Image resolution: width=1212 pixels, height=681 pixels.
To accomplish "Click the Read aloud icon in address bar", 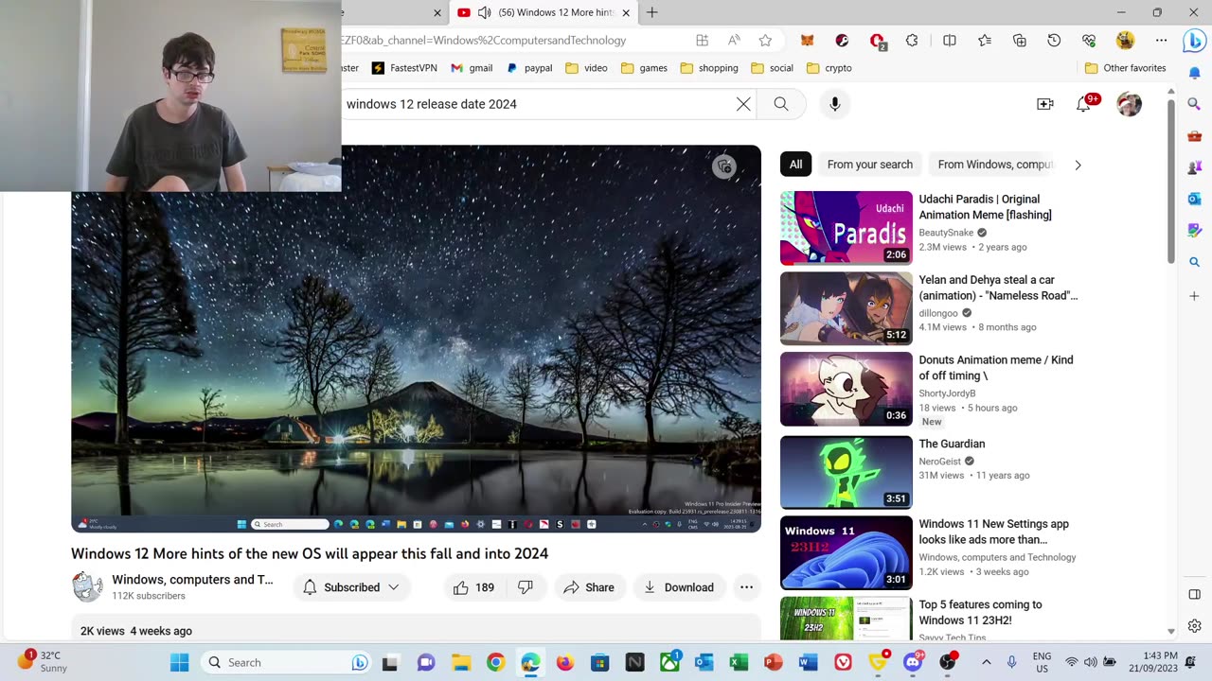I will point(734,41).
